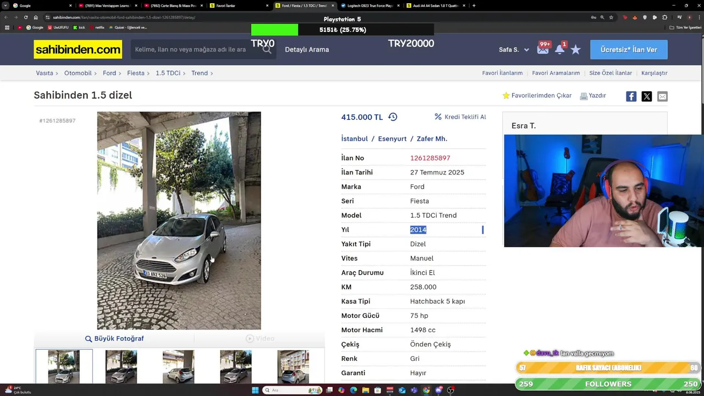
Task: Open Detaylı Arama link
Action: pyautogui.click(x=307, y=50)
